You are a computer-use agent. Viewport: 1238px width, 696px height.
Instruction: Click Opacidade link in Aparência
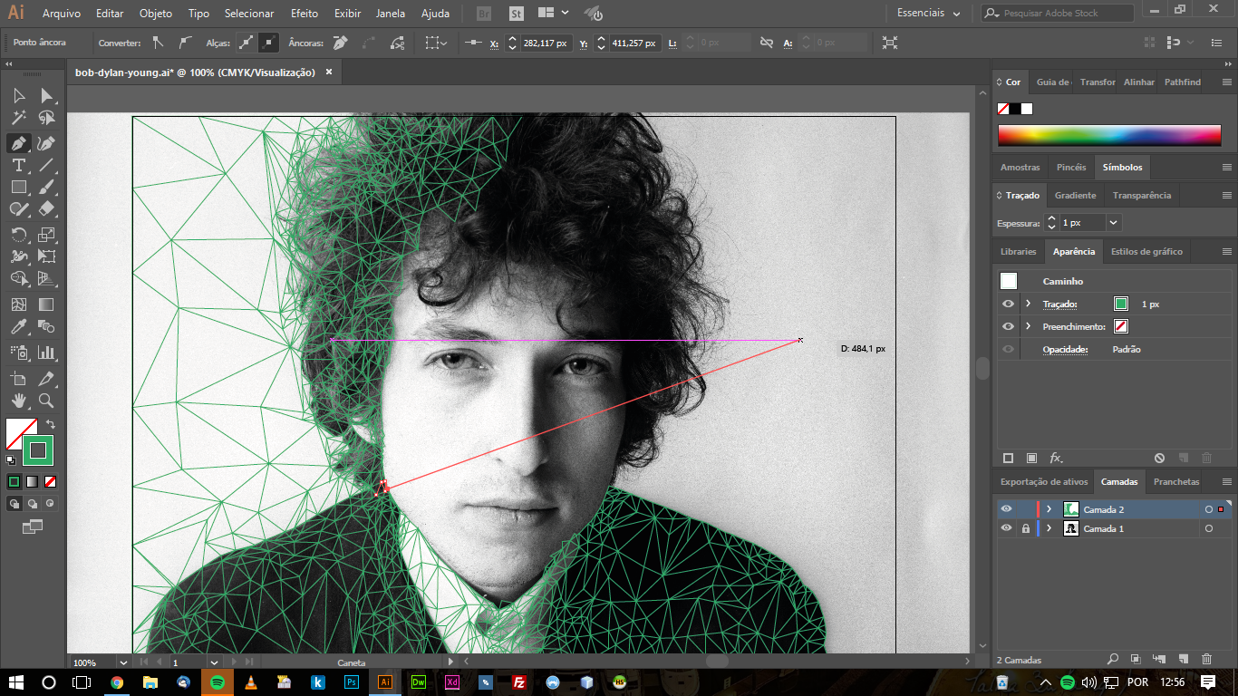point(1065,349)
